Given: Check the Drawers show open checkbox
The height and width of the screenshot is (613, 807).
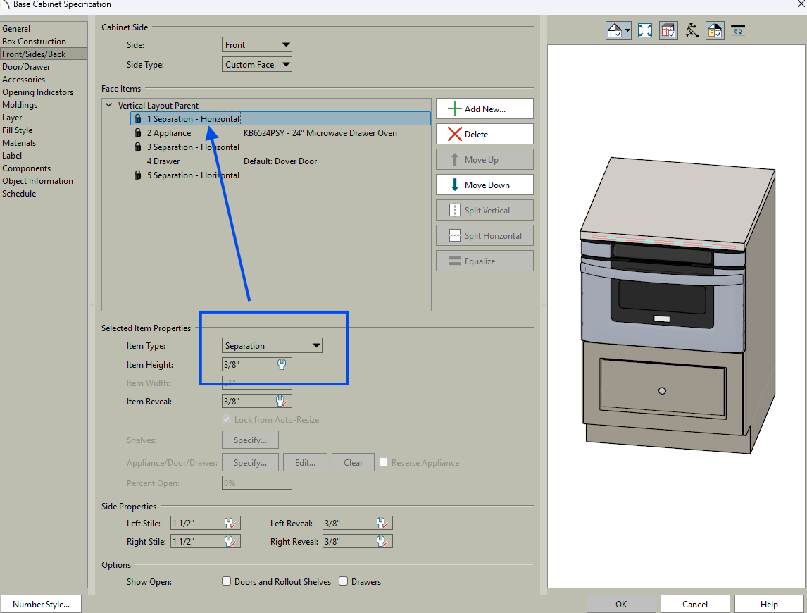Looking at the screenshot, I should tap(344, 581).
